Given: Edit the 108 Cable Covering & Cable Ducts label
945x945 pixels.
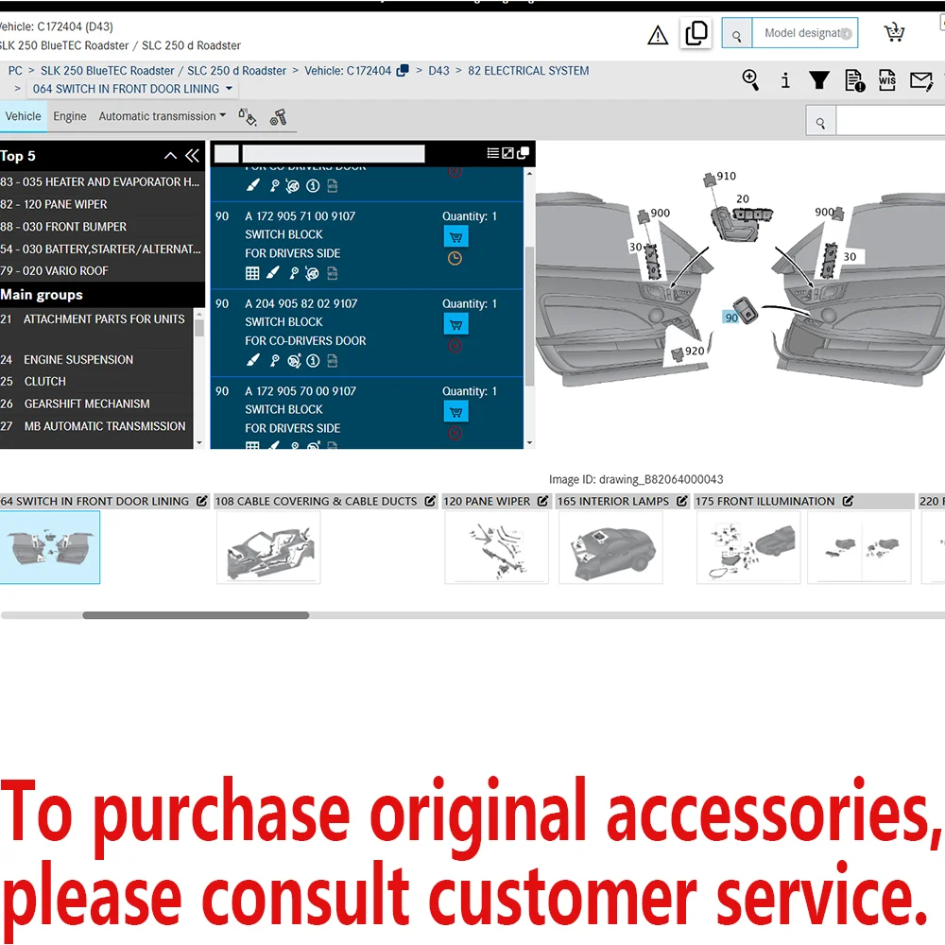Looking at the screenshot, I should point(430,501).
